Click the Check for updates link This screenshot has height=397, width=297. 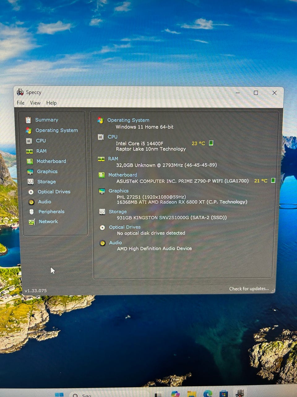tap(249, 289)
